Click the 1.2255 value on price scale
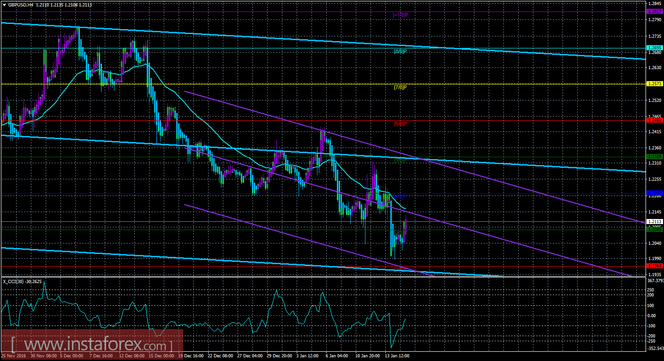 click(655, 179)
